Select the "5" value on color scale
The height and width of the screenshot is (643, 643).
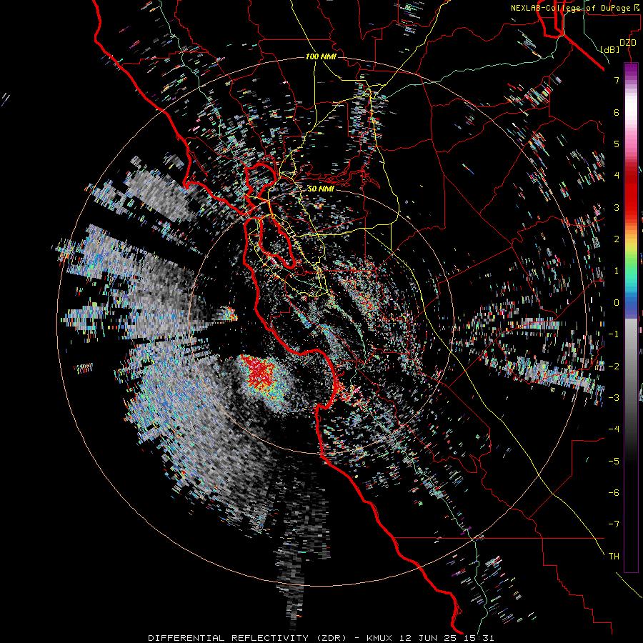pos(617,144)
